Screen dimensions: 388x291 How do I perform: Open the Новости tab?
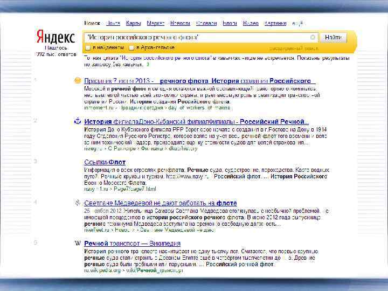click(x=180, y=23)
